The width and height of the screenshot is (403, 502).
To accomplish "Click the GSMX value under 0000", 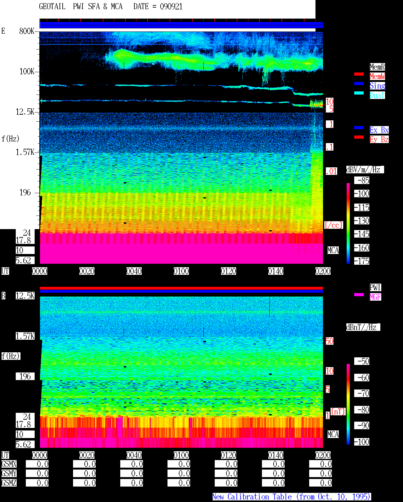I will (37, 464).
